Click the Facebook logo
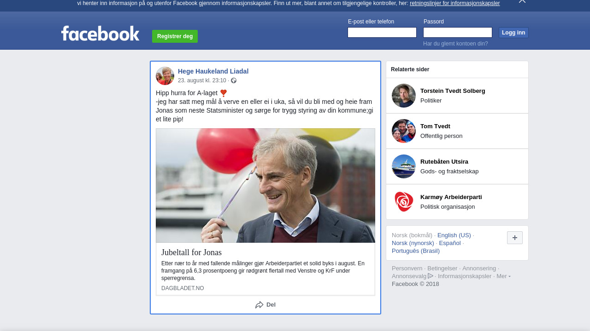The height and width of the screenshot is (331, 590). click(100, 34)
